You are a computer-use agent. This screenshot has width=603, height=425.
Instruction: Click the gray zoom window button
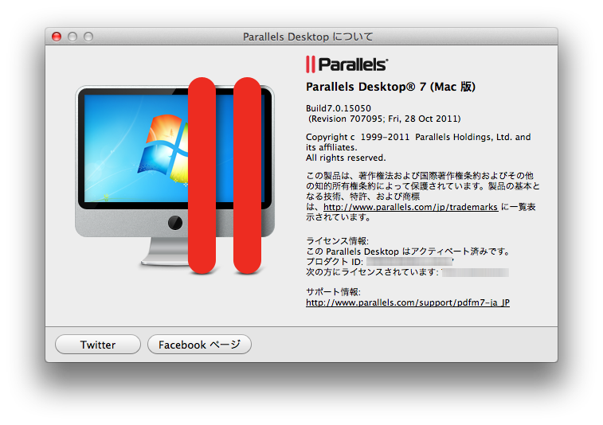coord(88,37)
